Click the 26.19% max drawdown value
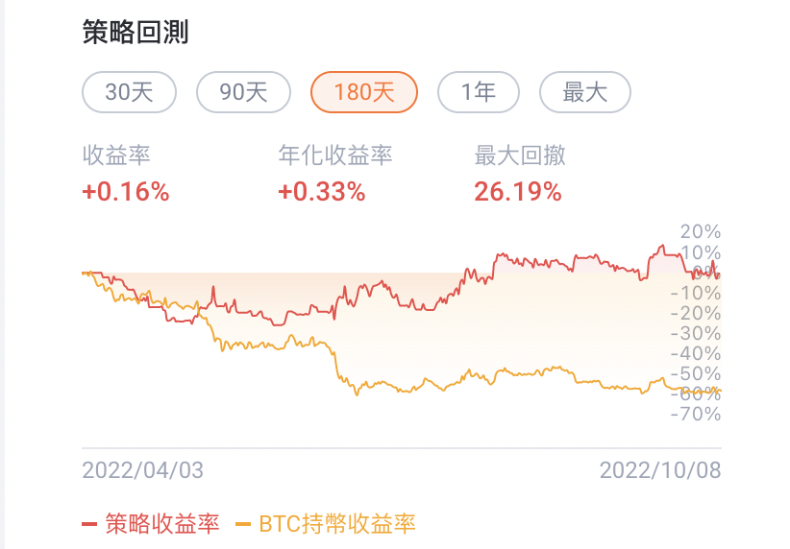The width and height of the screenshot is (790, 549). tap(518, 191)
